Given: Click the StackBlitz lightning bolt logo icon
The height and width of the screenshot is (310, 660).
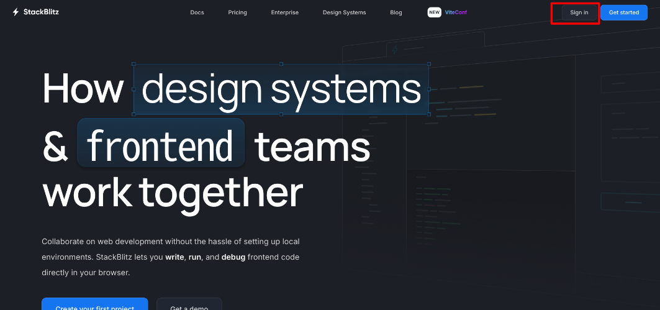Looking at the screenshot, I should point(16,12).
